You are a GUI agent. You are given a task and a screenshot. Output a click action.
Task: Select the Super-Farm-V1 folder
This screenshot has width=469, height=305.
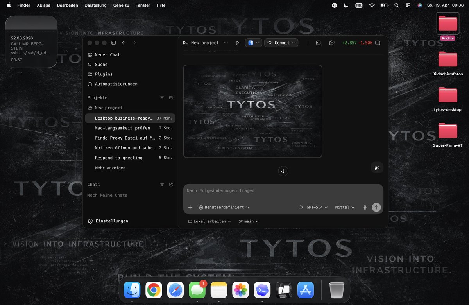[448, 135]
